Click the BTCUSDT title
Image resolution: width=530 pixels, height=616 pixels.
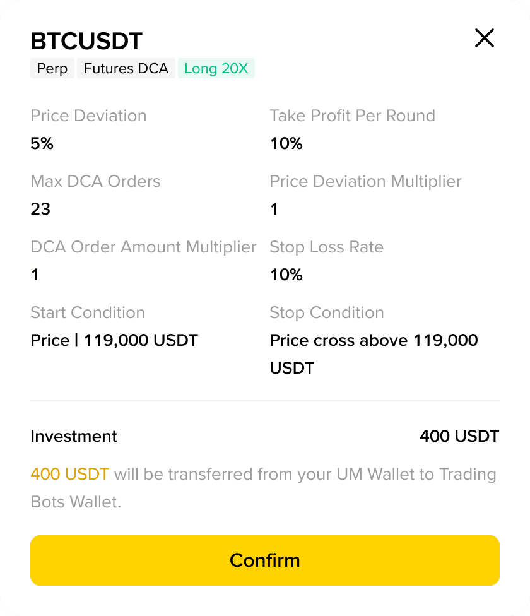(x=86, y=42)
